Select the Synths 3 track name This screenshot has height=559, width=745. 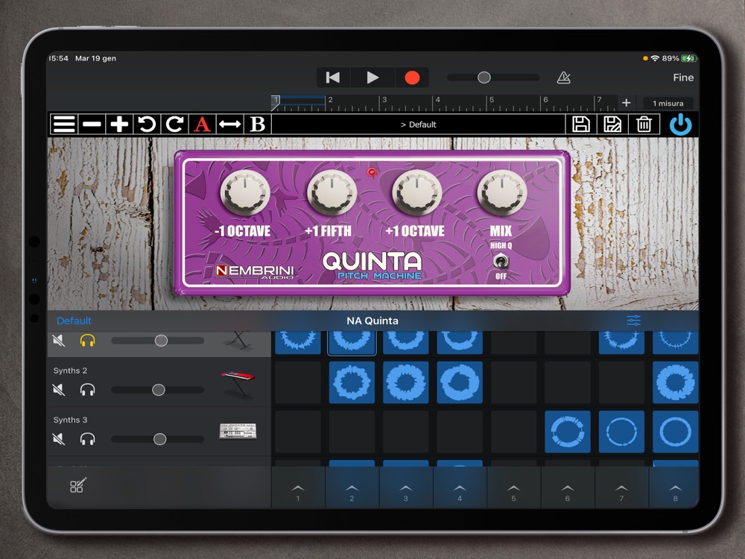pos(70,420)
